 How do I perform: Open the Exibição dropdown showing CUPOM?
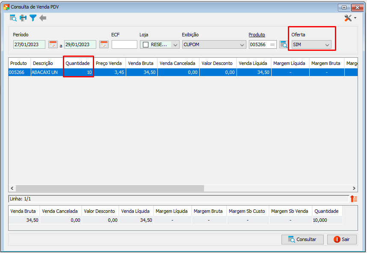(x=243, y=44)
